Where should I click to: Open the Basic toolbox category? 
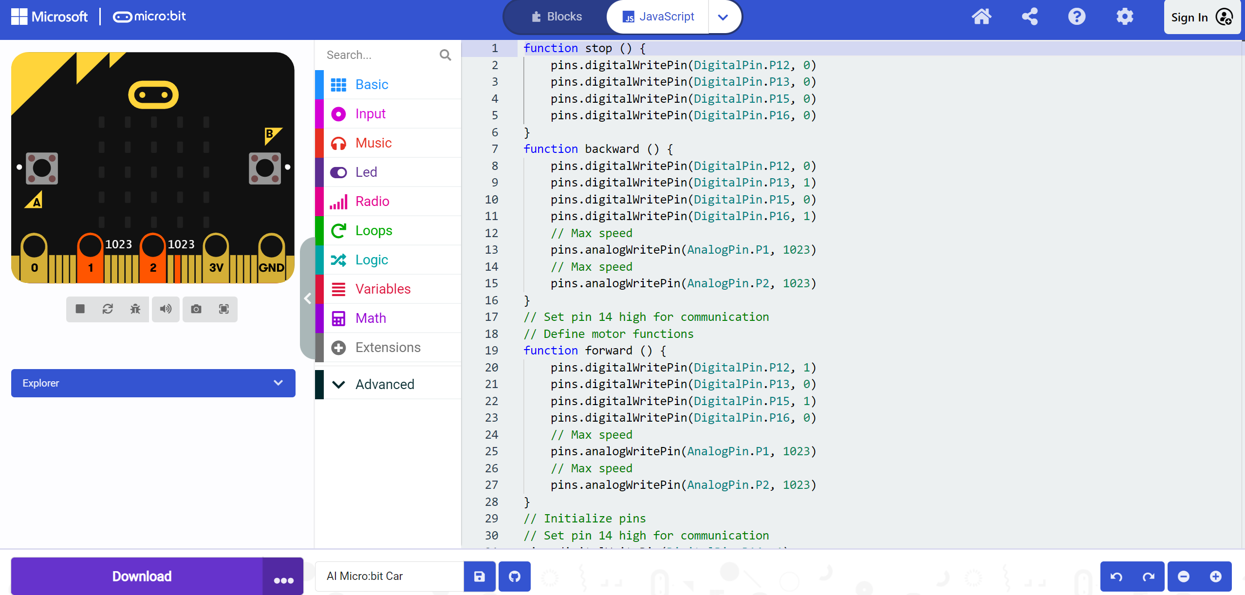click(x=388, y=84)
